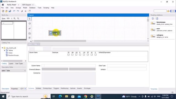Click the Catalog Tree horizontal scrollbar
This screenshot has height=99, width=176.
click(x=13, y=61)
